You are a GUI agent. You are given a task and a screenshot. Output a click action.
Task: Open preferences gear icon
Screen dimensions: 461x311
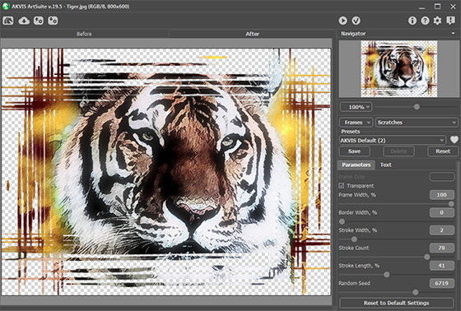tap(437, 21)
